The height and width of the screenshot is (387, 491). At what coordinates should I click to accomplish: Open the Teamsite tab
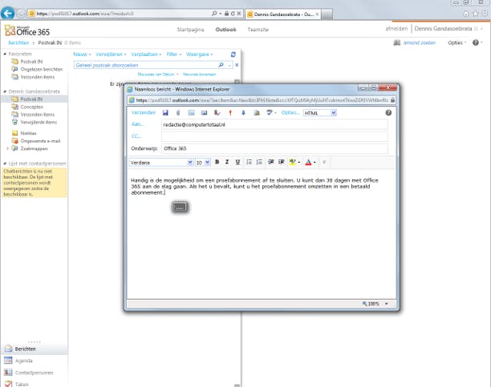(x=258, y=30)
